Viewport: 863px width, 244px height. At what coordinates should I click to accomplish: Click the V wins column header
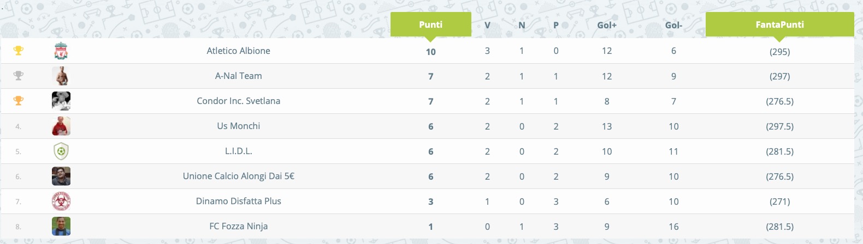(x=487, y=25)
